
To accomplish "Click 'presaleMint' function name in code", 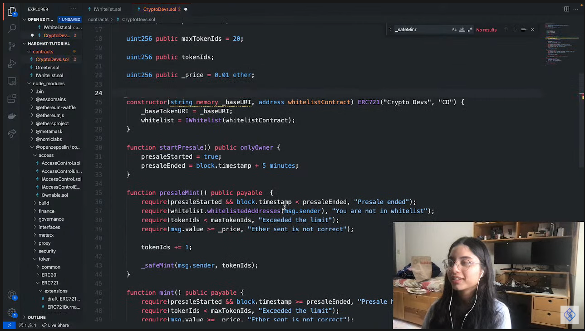I will (x=179, y=193).
